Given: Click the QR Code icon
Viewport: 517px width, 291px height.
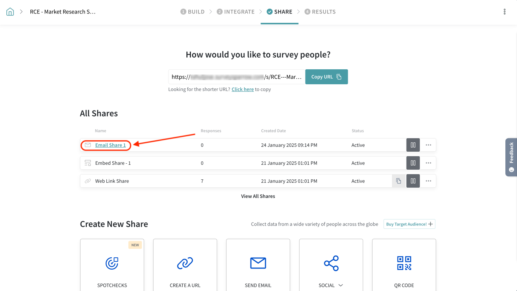Looking at the screenshot, I should (404, 263).
